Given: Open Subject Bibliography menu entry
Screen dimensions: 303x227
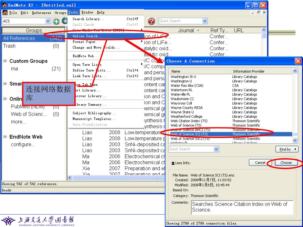Looking at the screenshot, I should coord(106,113).
